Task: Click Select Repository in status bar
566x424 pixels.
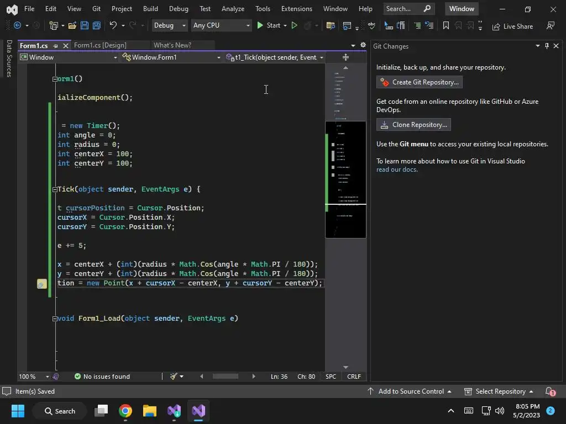Action: click(x=499, y=391)
